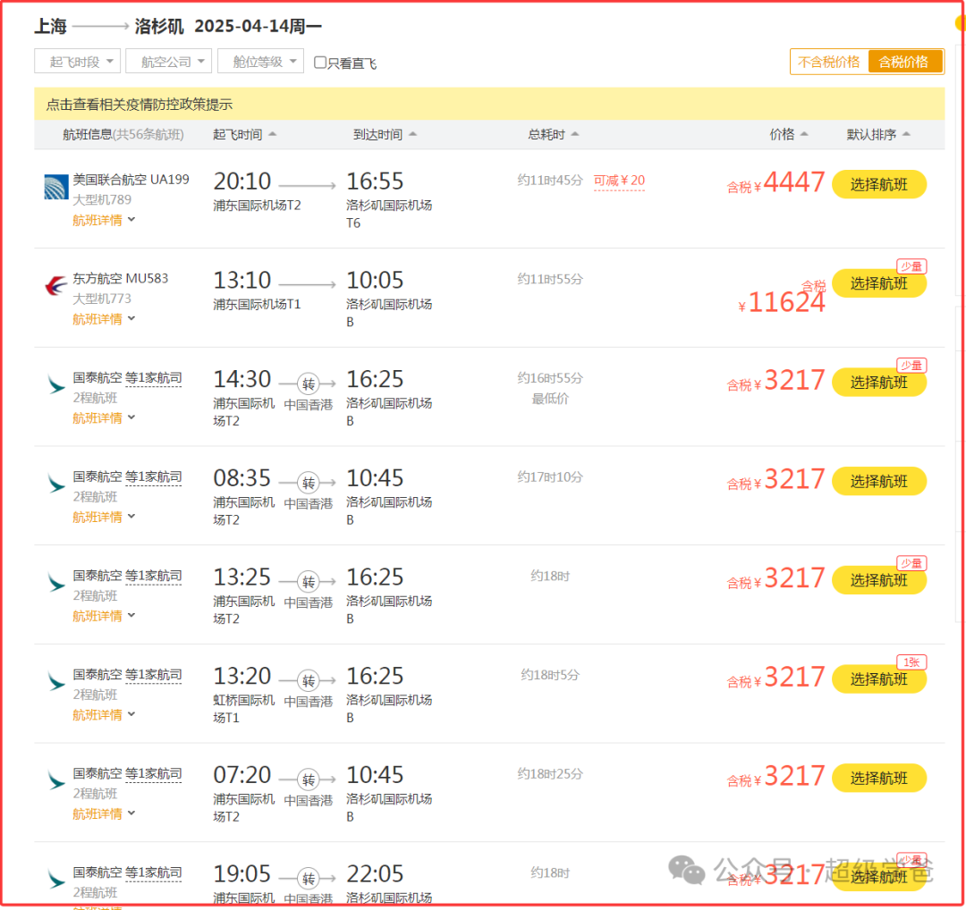Open the 舱位等级 dropdown filter
The image size is (966, 910).
(x=260, y=62)
